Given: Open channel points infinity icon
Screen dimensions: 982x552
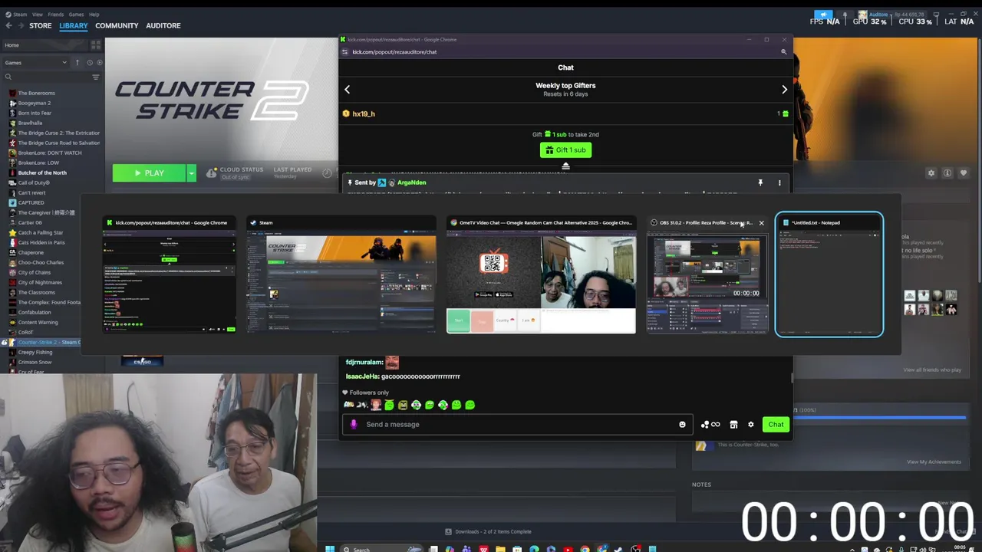Looking at the screenshot, I should click(710, 425).
